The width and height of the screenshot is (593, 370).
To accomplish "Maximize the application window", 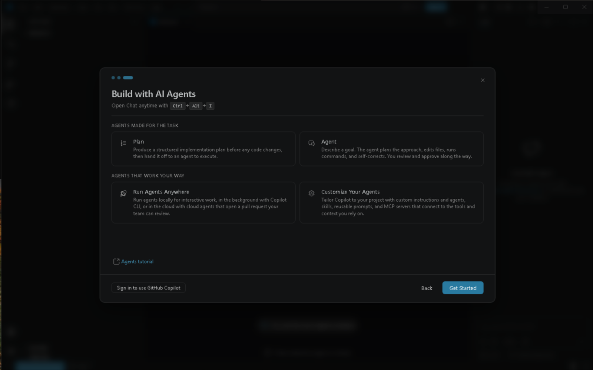I will pos(565,7).
